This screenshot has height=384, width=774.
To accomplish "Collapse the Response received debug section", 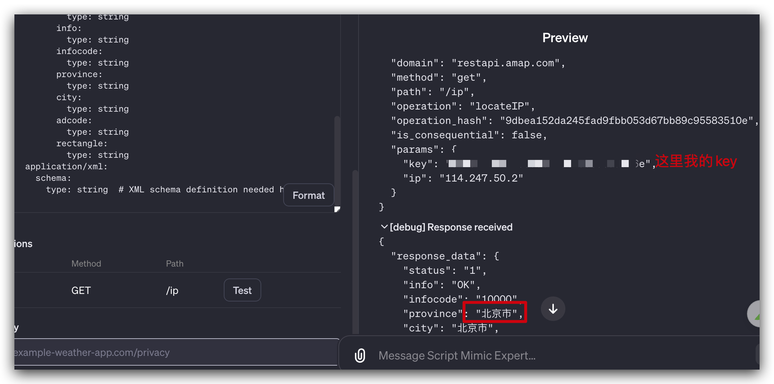I will coord(384,227).
